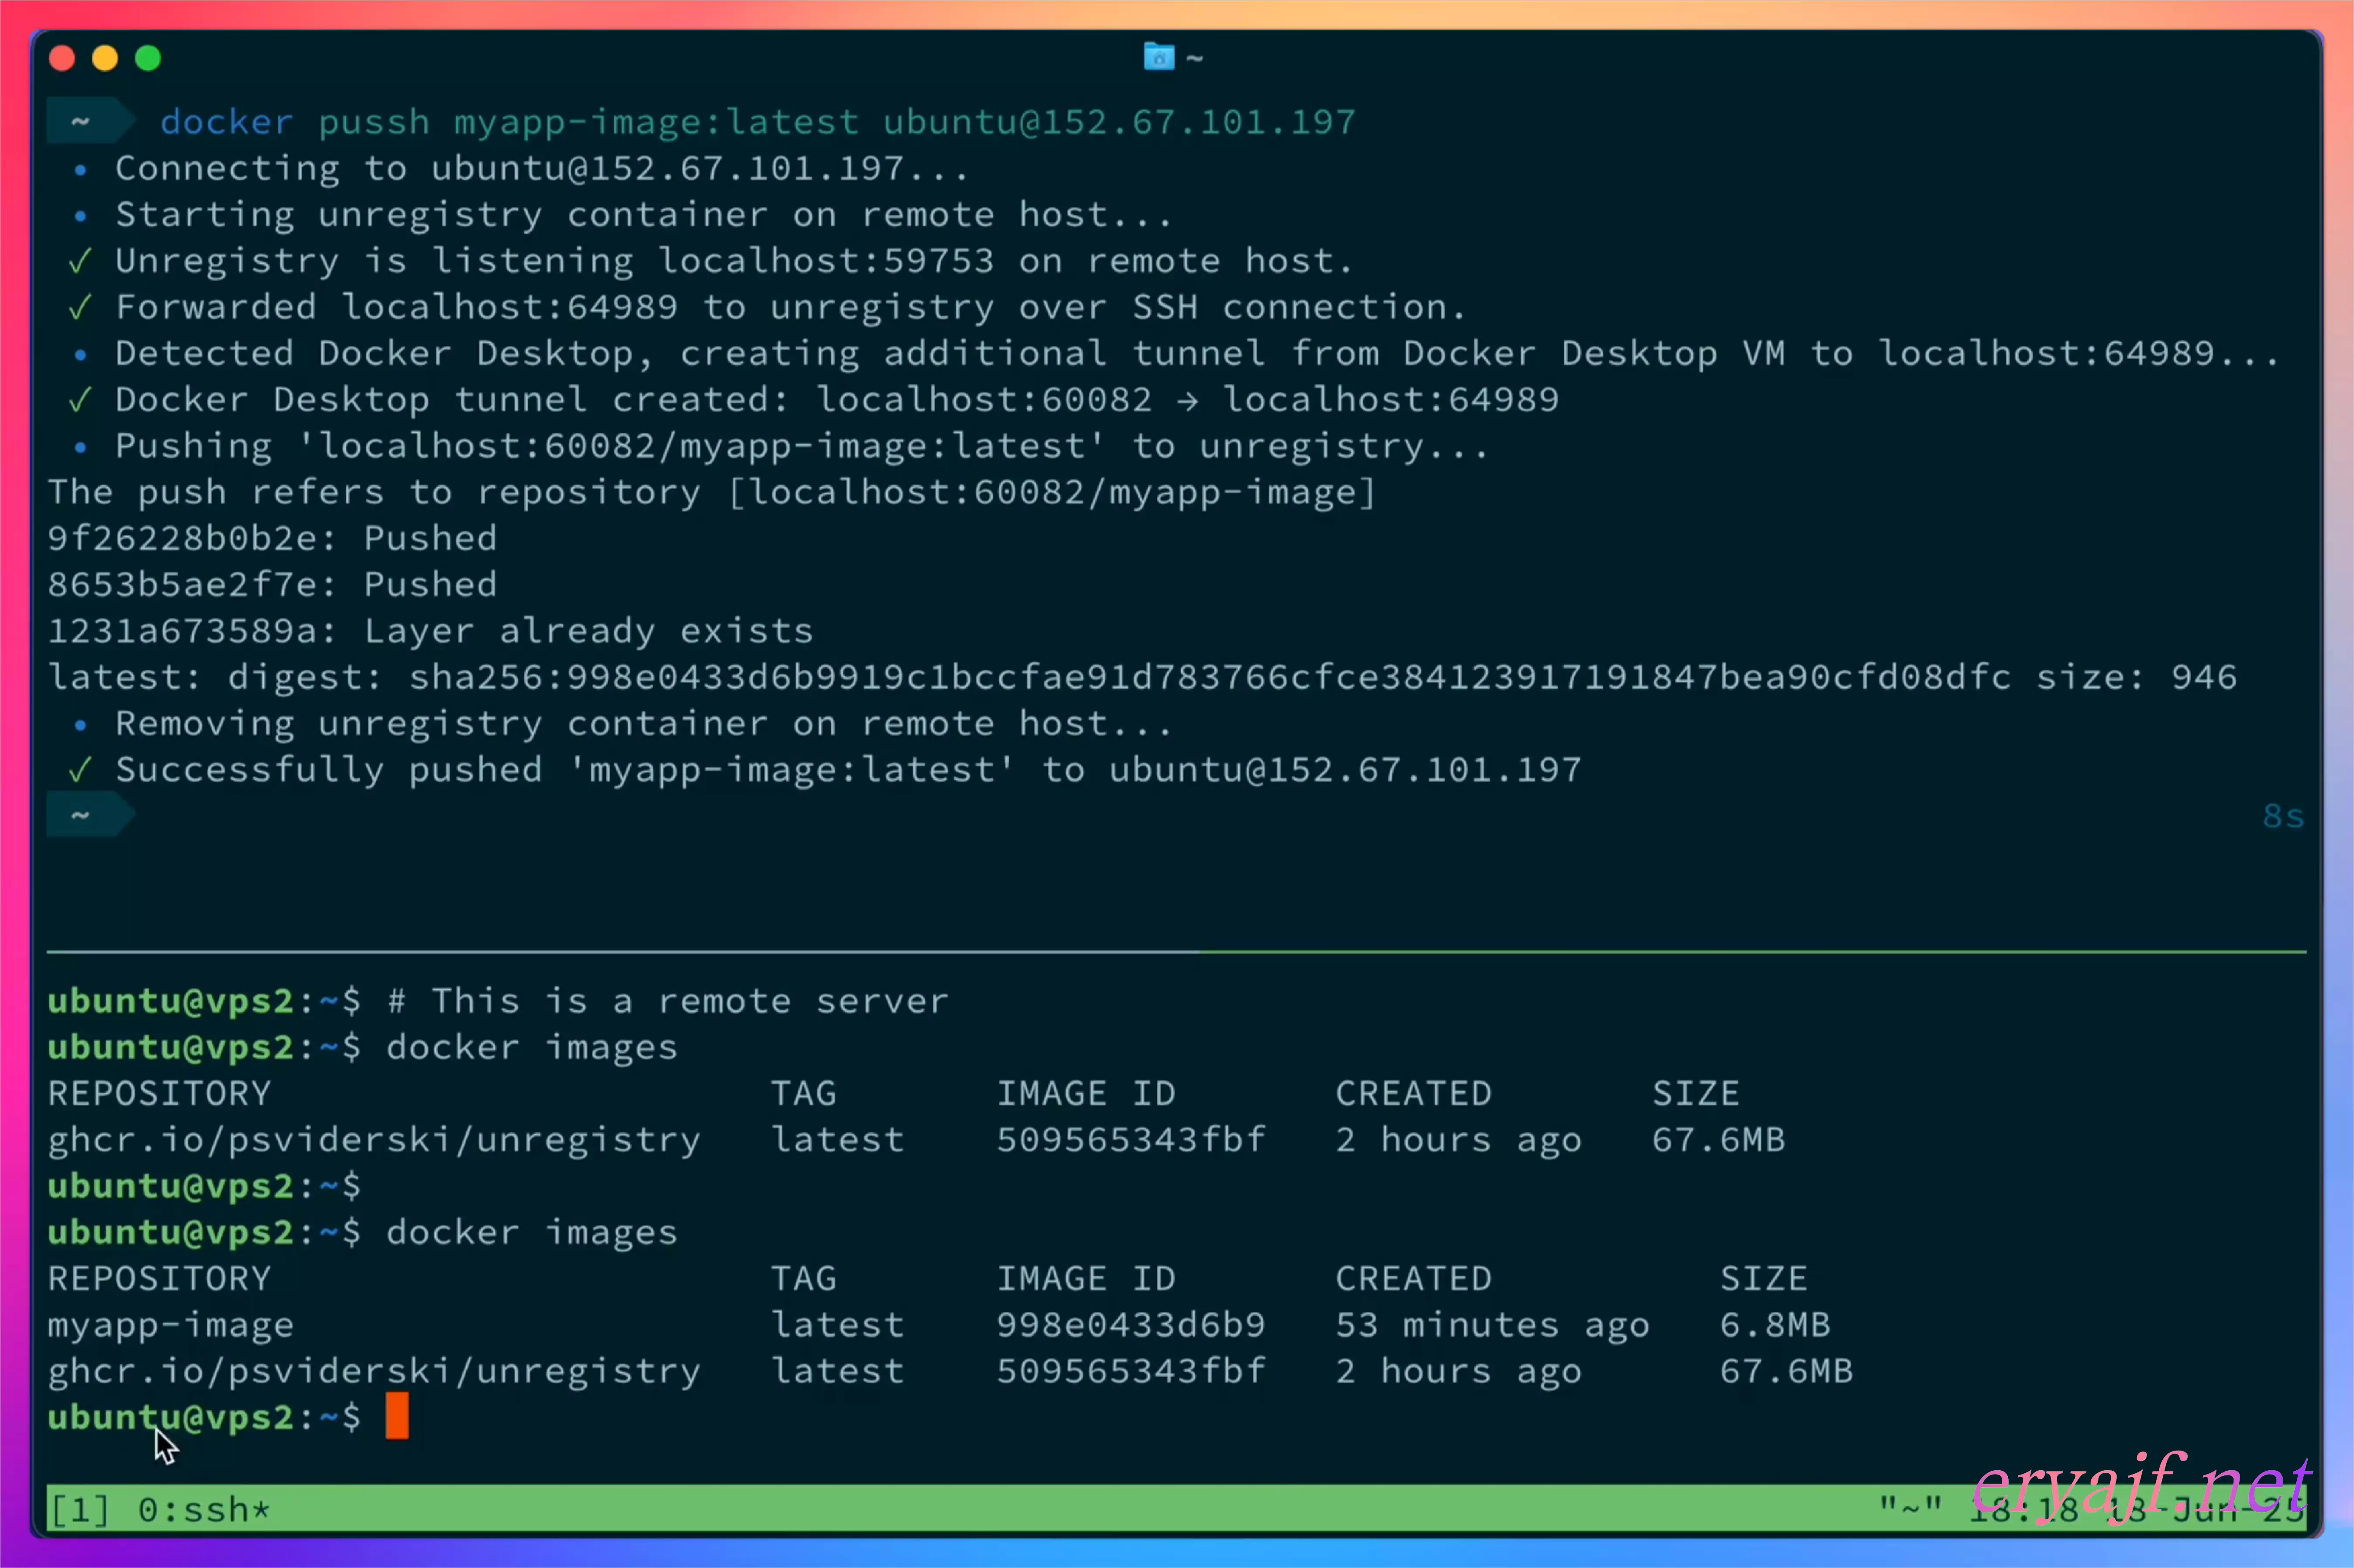This screenshot has width=2354, height=1568.
Task: Click 'Detected Docker Desktop' output line
Action: point(1197,354)
